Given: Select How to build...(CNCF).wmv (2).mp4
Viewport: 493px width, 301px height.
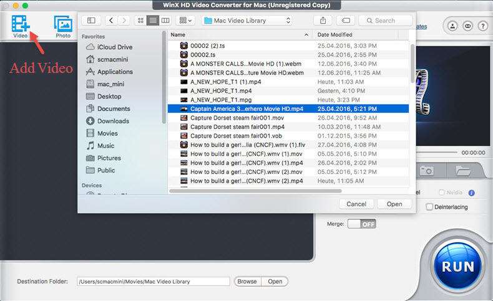Looking at the screenshot, I should (288, 181).
